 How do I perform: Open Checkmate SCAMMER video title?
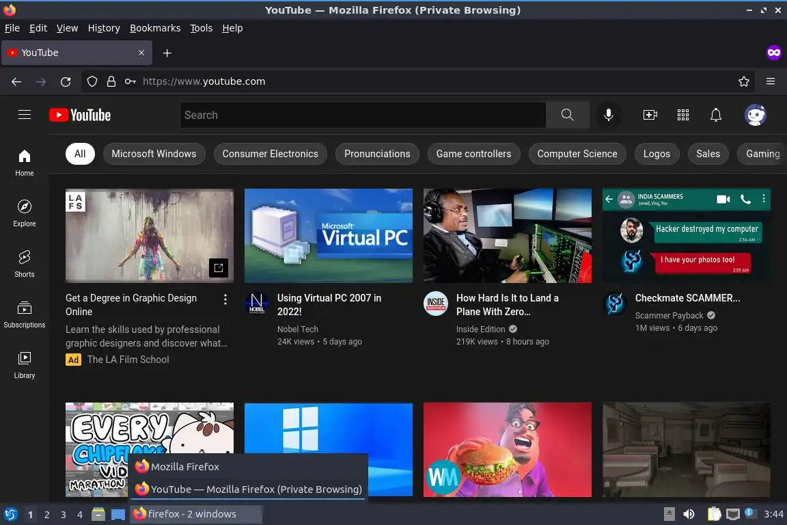(688, 298)
